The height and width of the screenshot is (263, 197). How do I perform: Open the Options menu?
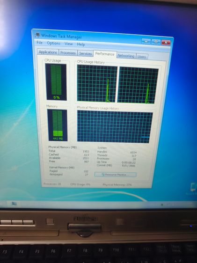pos(54,43)
